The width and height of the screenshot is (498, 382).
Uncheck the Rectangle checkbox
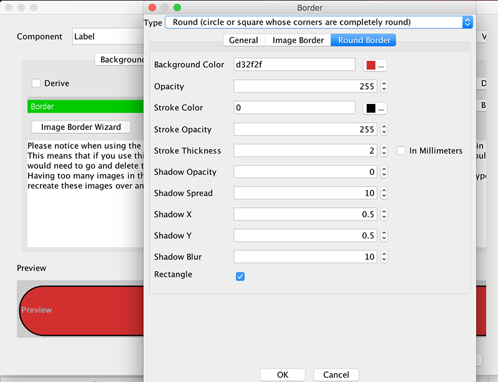click(x=240, y=276)
